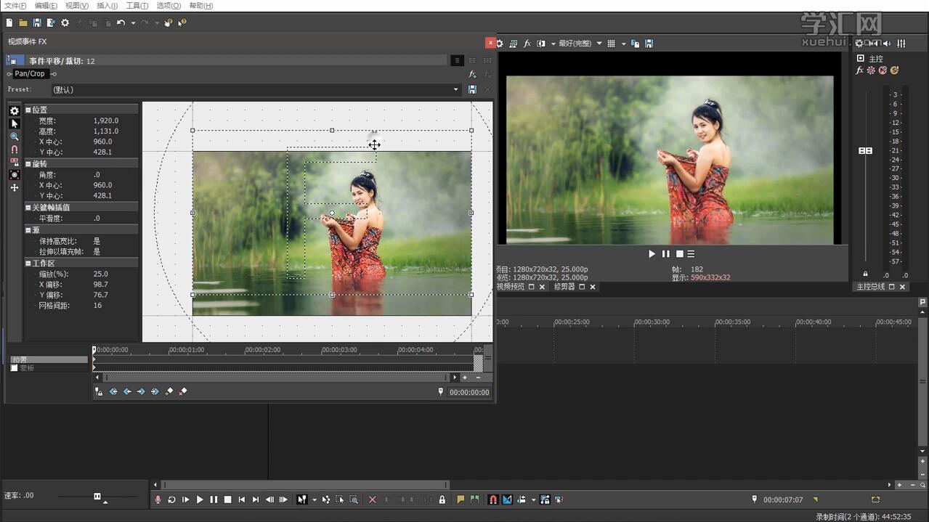Click the 保持高宽比 value
The image size is (929, 522).
click(97, 241)
